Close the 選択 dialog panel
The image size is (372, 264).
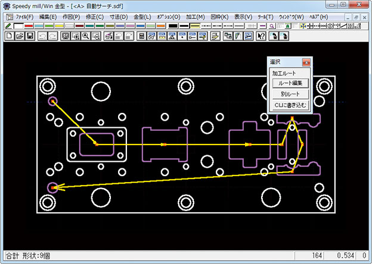tap(306, 62)
